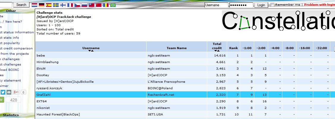335x119 pixels.
Task: Select the Russian flag language icon
Action: 84,5
